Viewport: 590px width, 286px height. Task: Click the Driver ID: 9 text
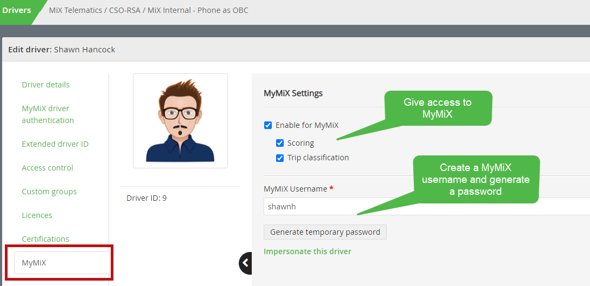coord(147,198)
